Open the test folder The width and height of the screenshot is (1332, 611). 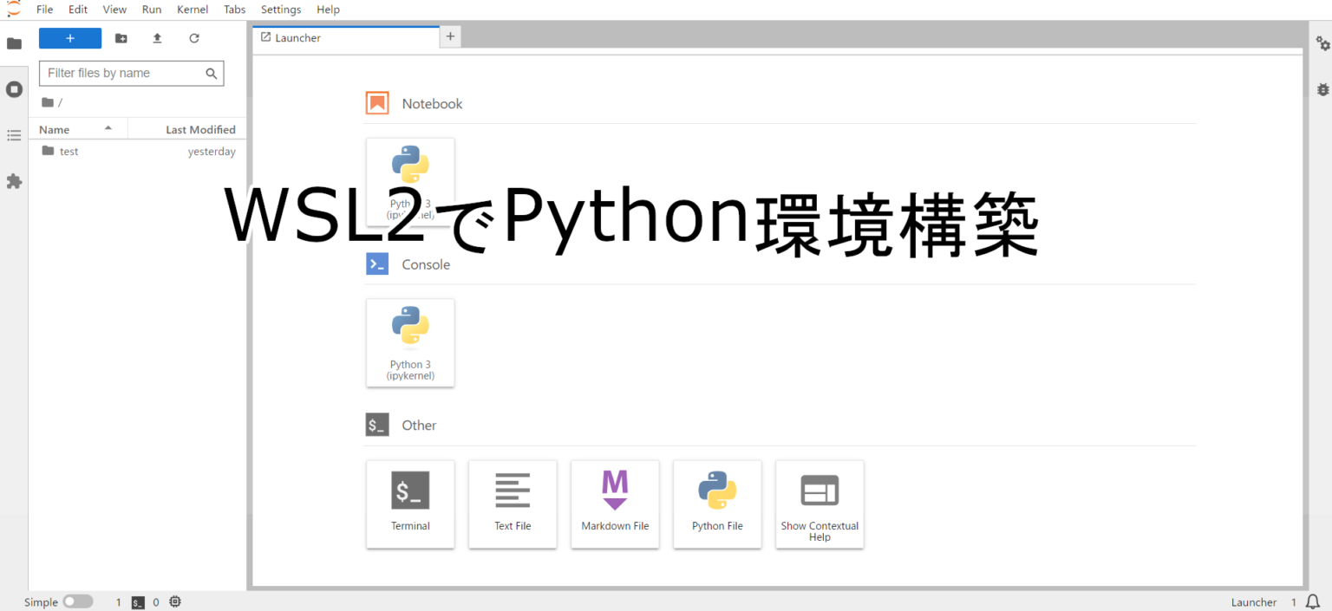[69, 151]
